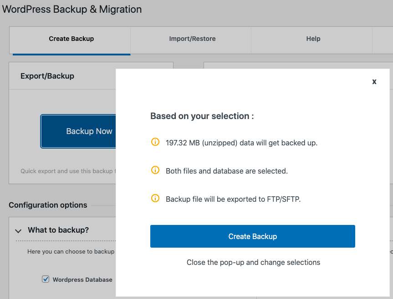Click the Export/Backup panel heading
This screenshot has height=299, width=393.
(x=47, y=76)
